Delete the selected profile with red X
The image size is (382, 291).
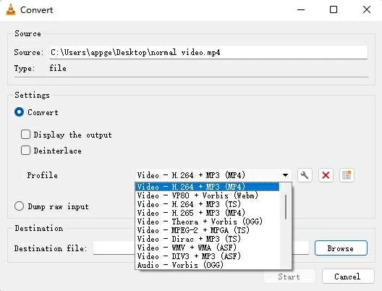pos(326,175)
